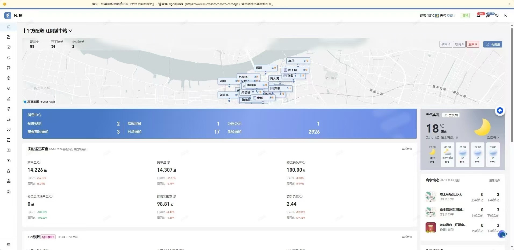Click the delivery truck sidebar icon
This screenshot has height=250, width=514.
click(x=9, y=119)
